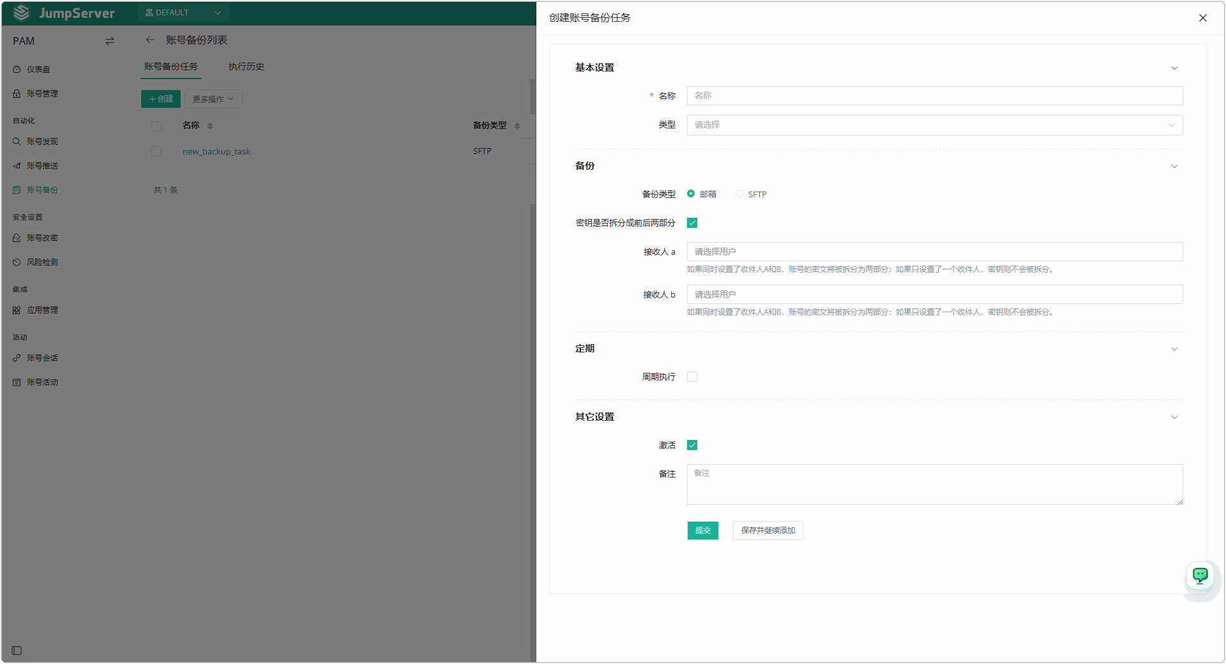Collapse the 备份 section chevron

1174,167
